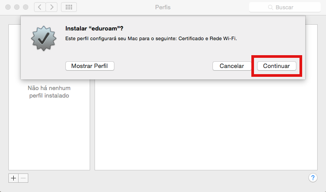Screen dimensions: 326x192
Task: Cancel the eduroam profile installation
Action: pyautogui.click(x=232, y=66)
